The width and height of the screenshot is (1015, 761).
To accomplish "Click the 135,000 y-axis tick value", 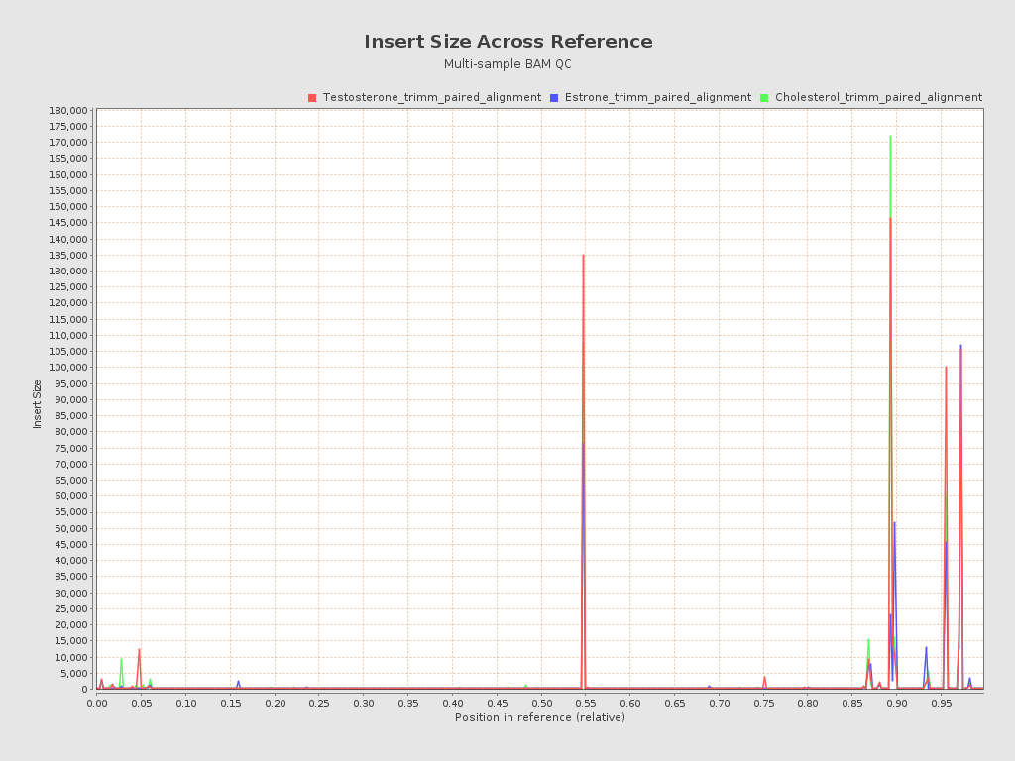I will point(68,255).
